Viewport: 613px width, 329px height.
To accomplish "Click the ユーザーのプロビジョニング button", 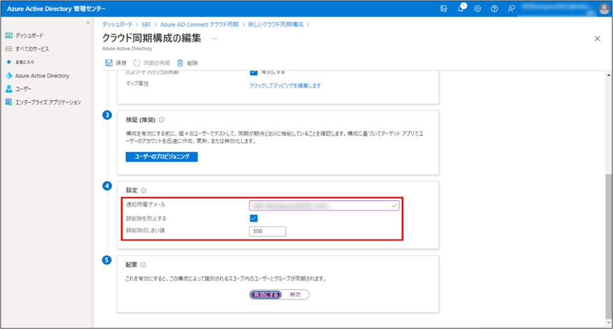I will [x=161, y=157].
